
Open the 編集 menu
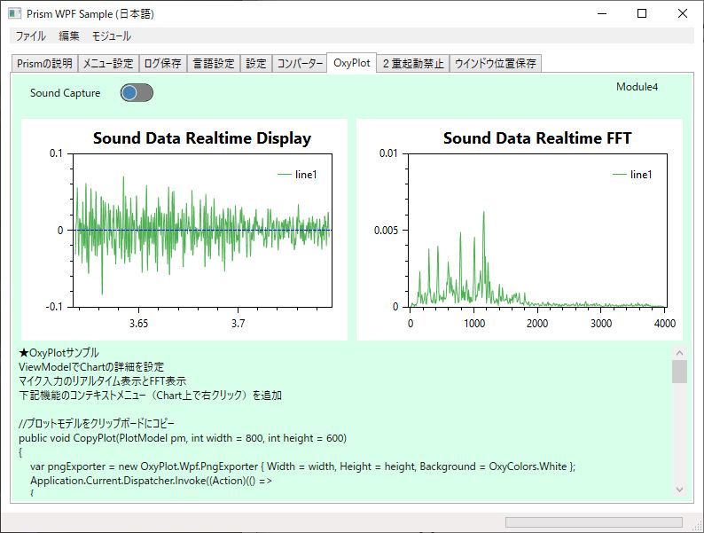pyautogui.click(x=69, y=36)
